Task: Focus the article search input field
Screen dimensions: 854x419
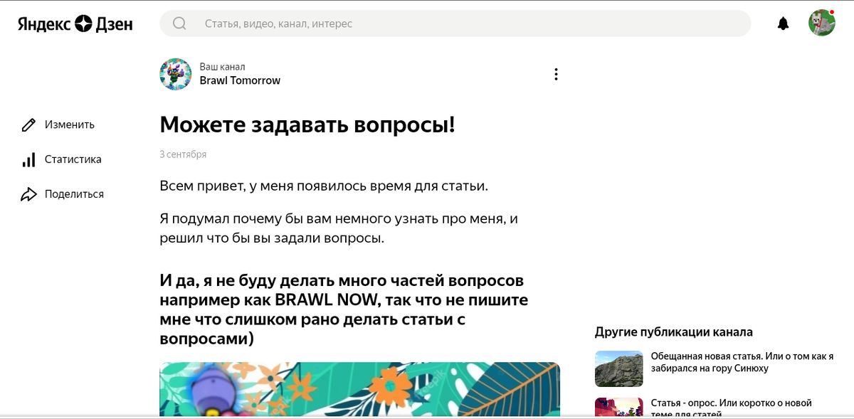Action: 455,23
